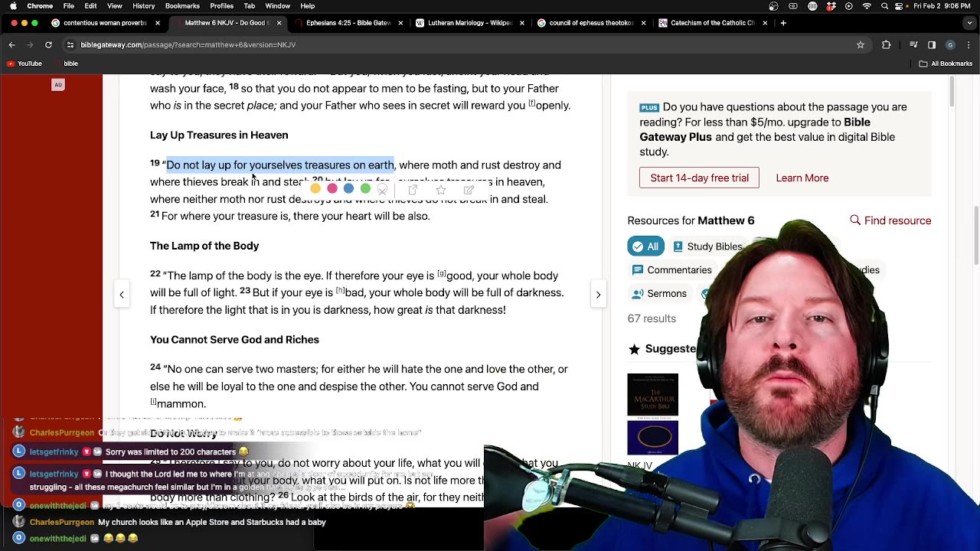Open the View menu
Image resolution: width=980 pixels, height=551 pixels.
pos(115,6)
